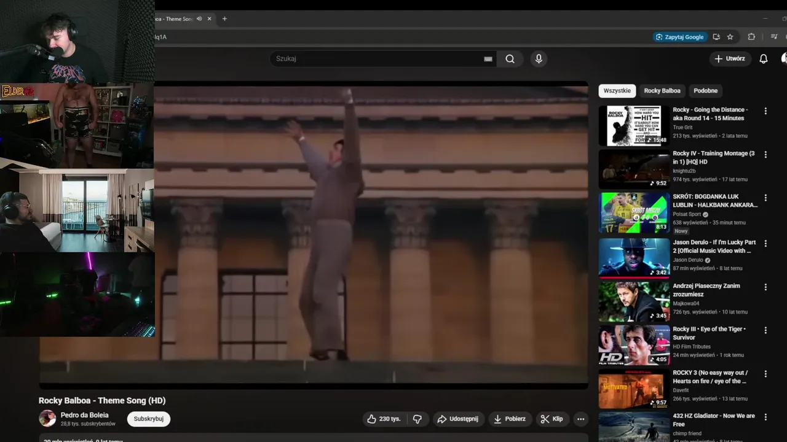This screenshot has width=787, height=442.
Task: Open Pedro da Boleia channel name link
Action: pos(84,415)
